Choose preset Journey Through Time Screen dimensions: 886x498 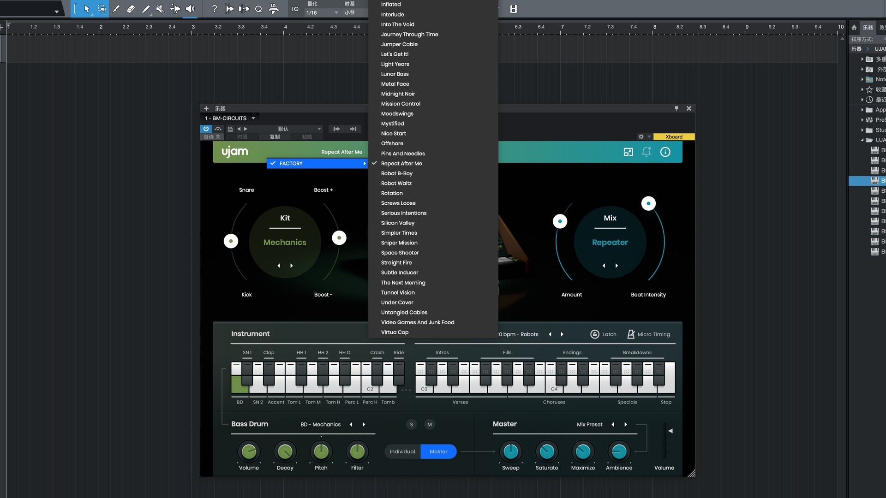(x=409, y=35)
